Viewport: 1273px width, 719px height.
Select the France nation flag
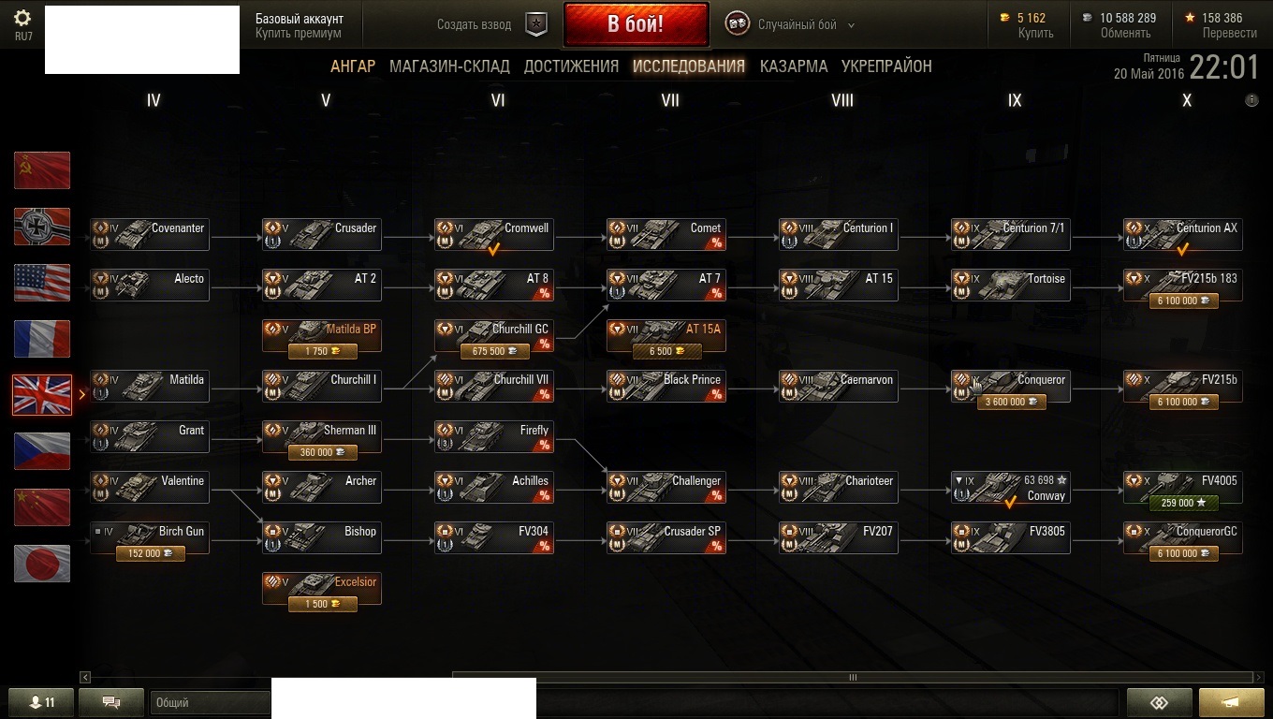(42, 339)
